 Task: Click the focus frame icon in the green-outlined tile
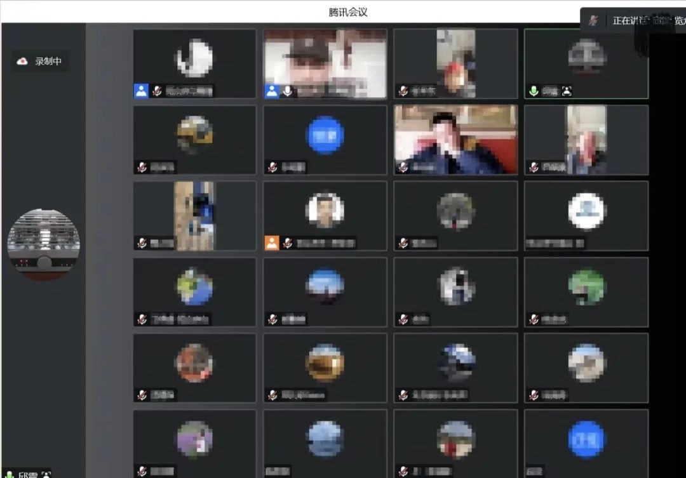click(567, 91)
